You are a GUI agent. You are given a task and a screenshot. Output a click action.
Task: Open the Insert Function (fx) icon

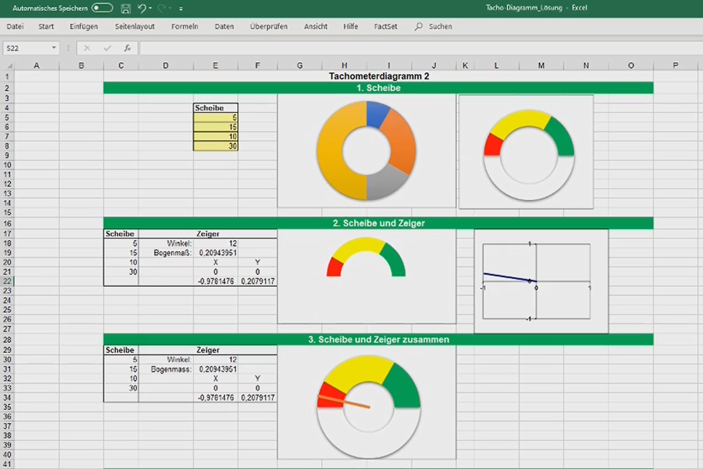point(128,48)
